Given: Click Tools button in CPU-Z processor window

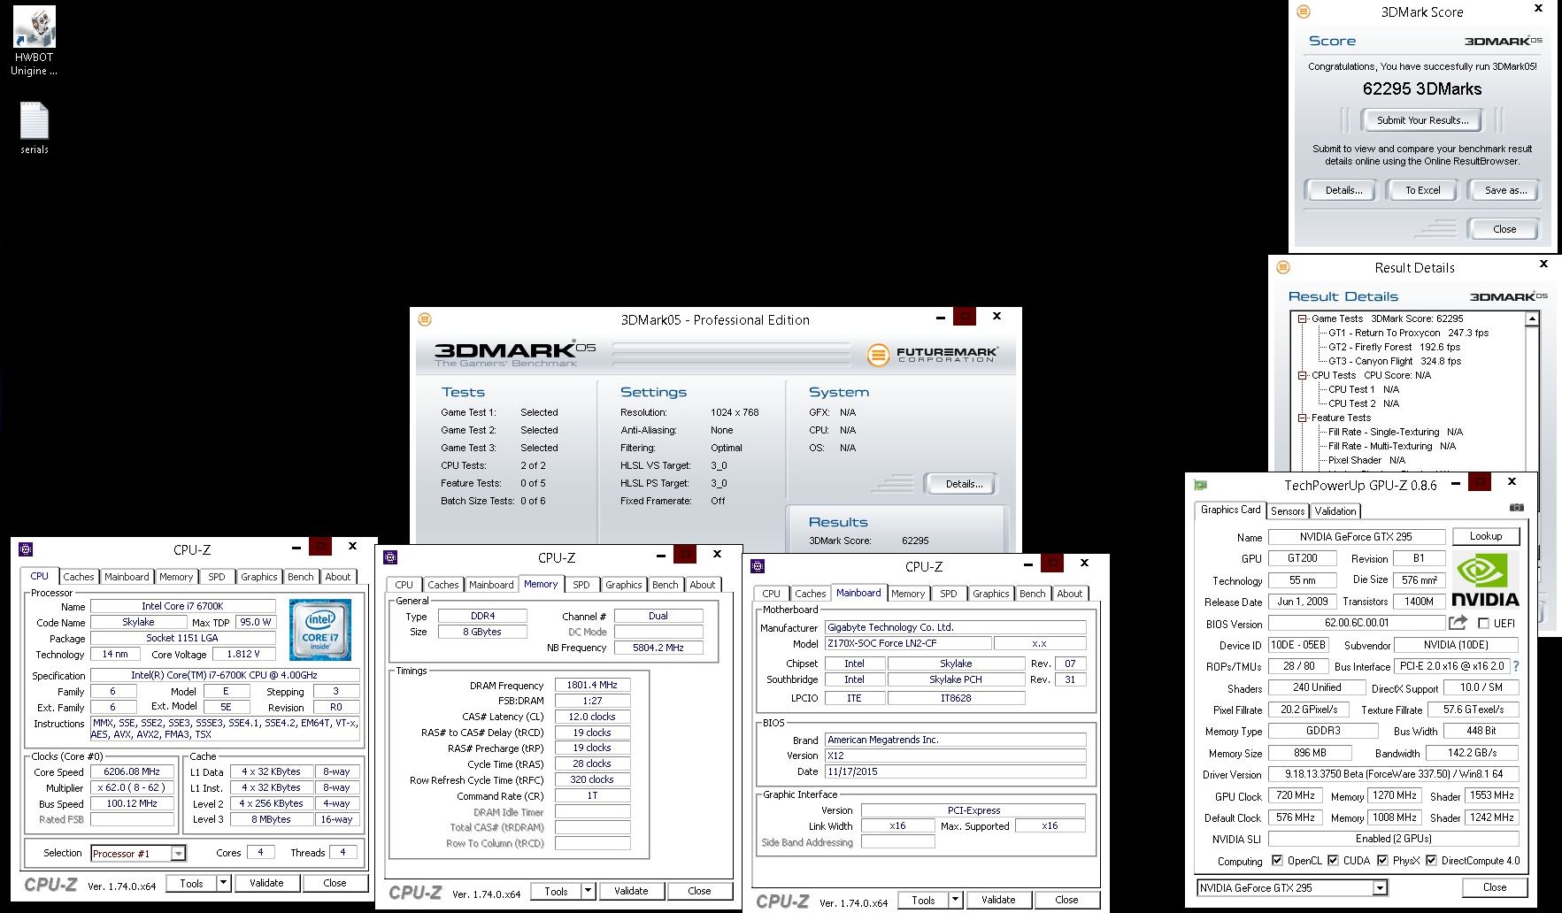Looking at the screenshot, I should pyautogui.click(x=192, y=883).
